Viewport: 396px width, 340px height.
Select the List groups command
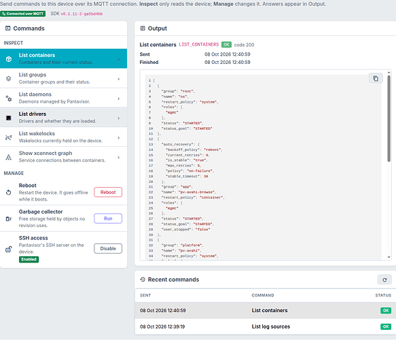(x=63, y=78)
